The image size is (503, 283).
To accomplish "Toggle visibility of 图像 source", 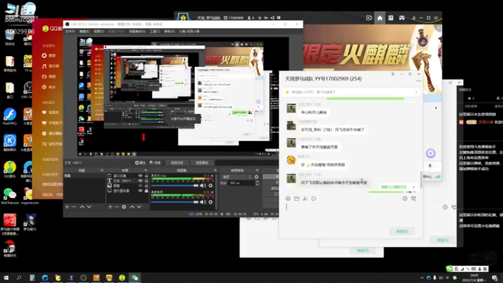I will 140,186.
